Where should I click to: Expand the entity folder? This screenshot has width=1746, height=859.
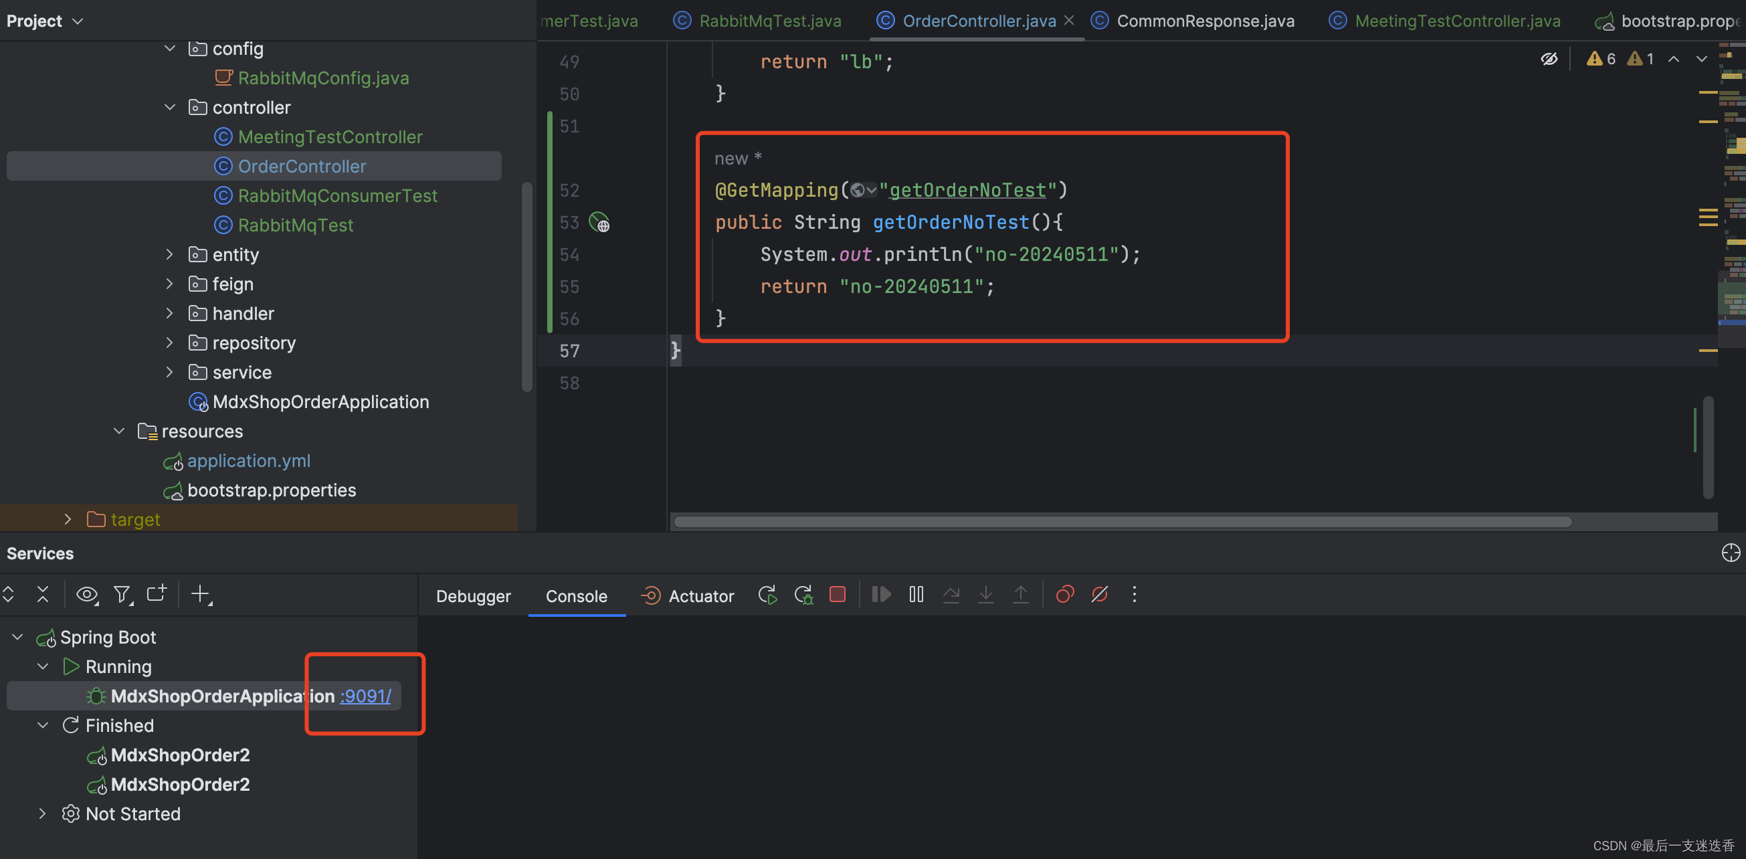[x=169, y=254]
